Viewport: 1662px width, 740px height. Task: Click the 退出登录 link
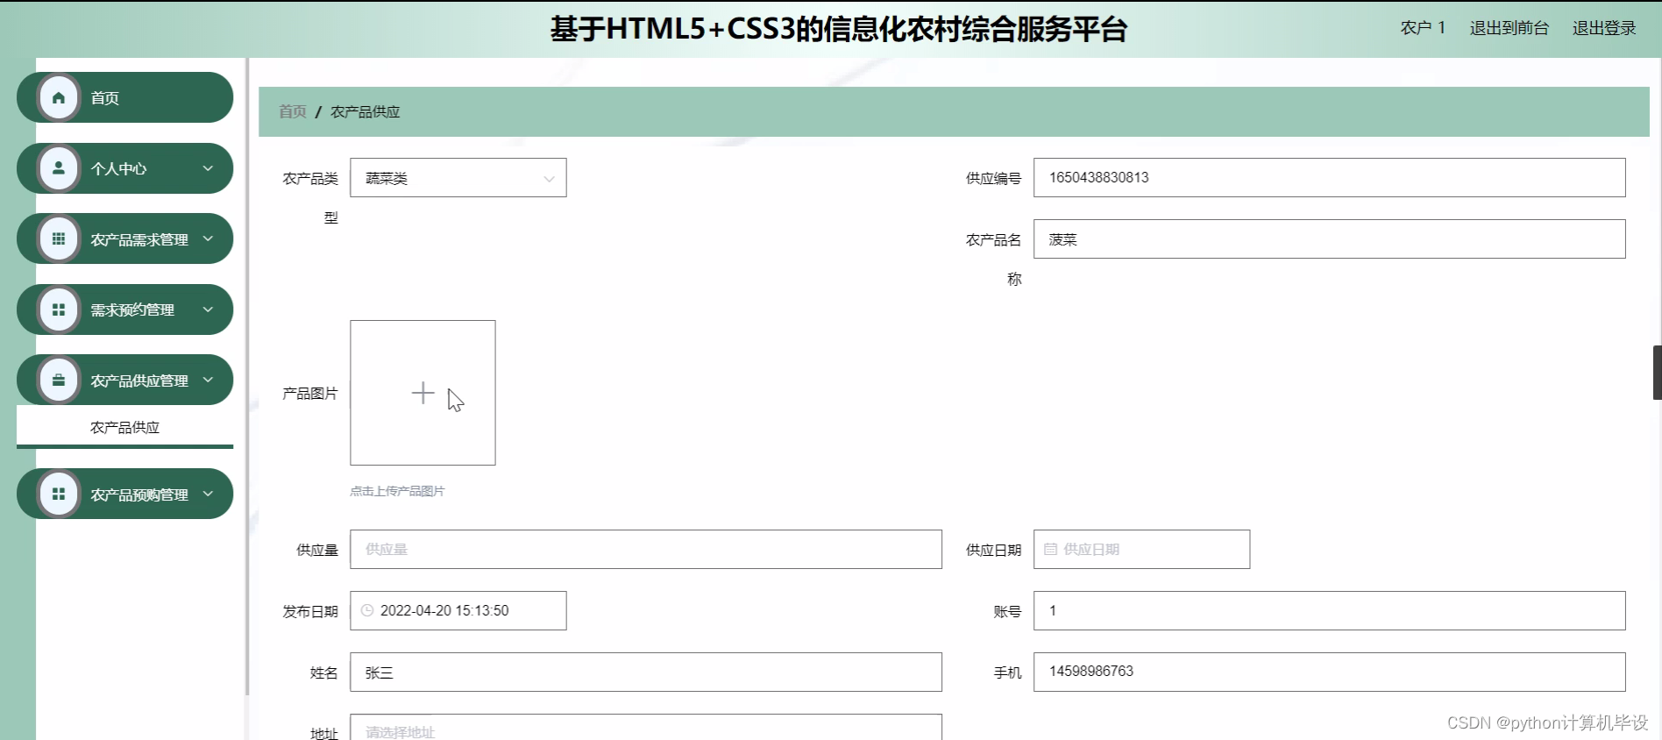[x=1604, y=28]
